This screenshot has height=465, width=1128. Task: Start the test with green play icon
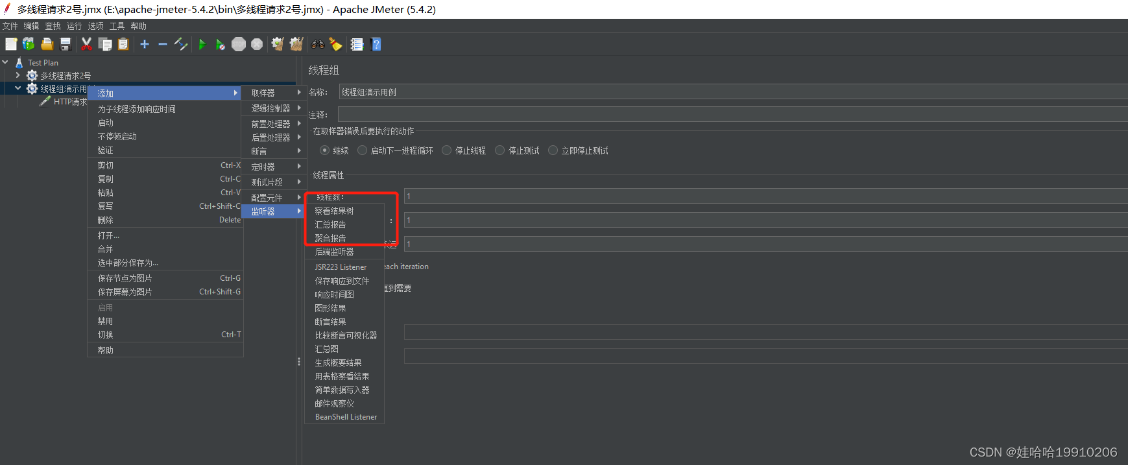point(202,44)
